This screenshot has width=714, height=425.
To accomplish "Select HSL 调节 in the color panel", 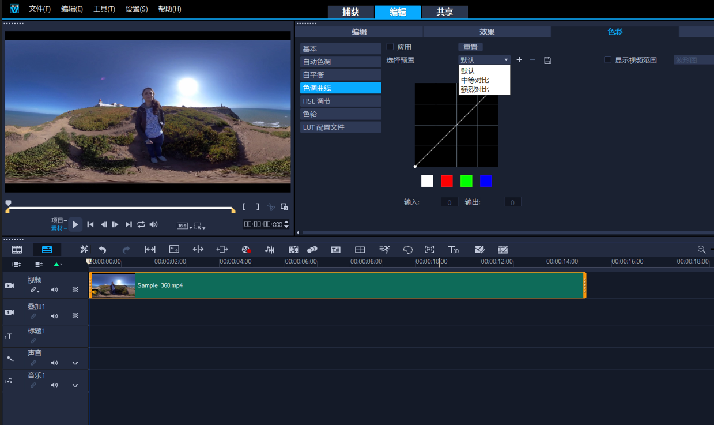I will 340,101.
